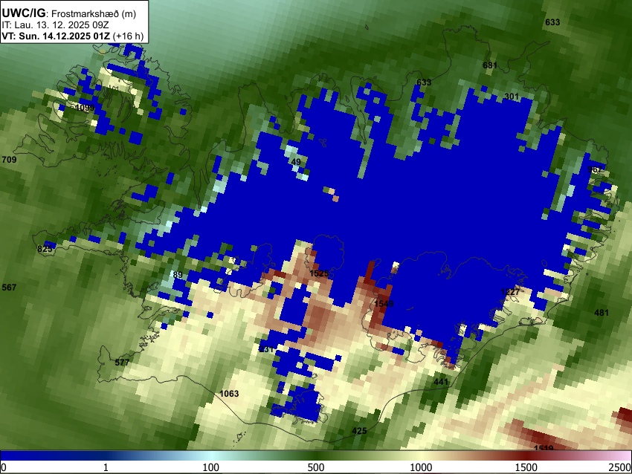Click the 1525 map value

click(x=319, y=274)
